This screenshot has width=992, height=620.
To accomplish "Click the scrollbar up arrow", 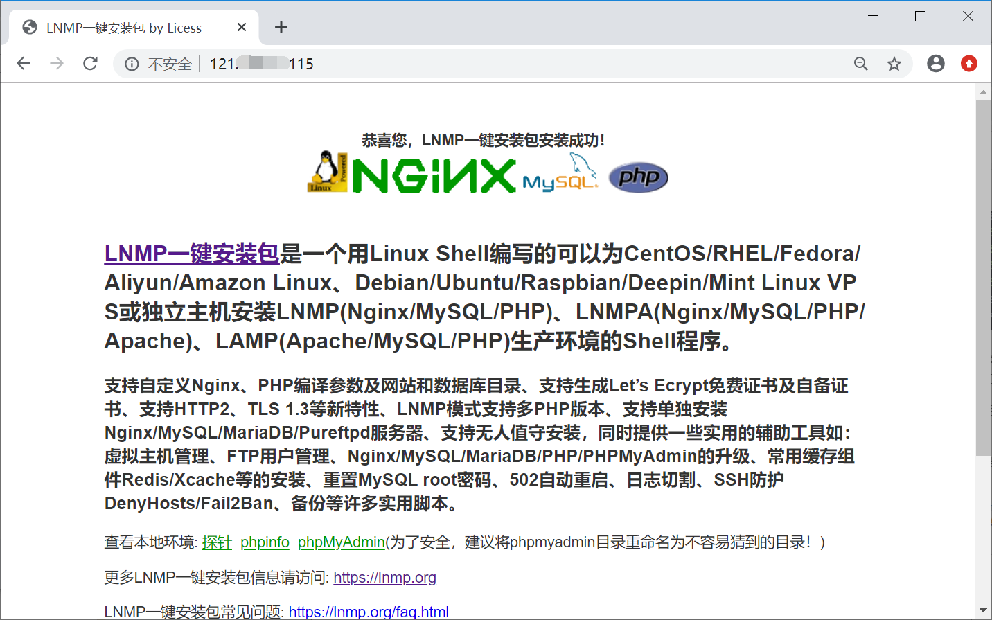I will [x=983, y=91].
